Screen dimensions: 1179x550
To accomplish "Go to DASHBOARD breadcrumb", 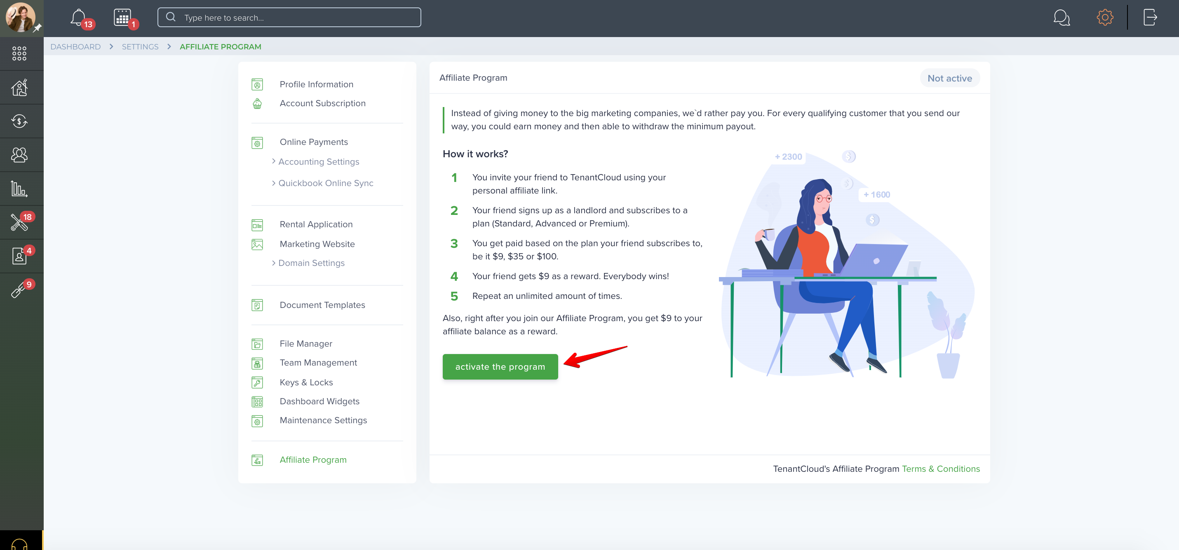I will [x=75, y=47].
